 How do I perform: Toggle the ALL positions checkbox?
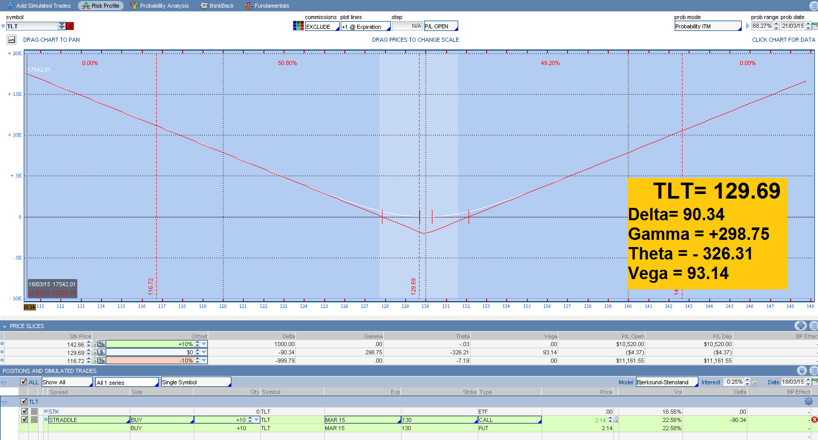[23, 382]
